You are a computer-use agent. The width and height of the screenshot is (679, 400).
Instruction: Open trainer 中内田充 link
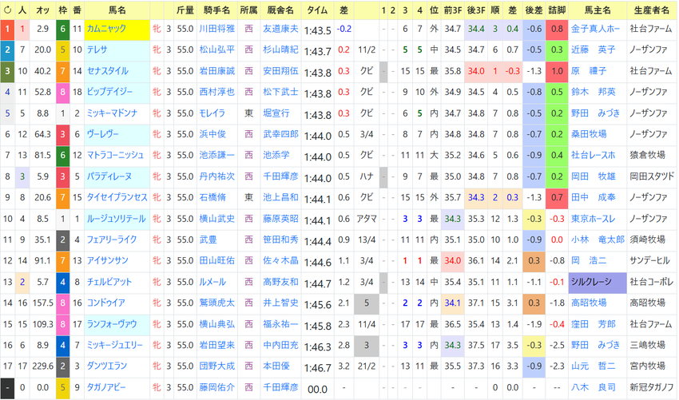[280, 345]
